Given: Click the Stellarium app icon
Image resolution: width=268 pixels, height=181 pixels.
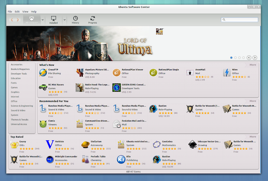Looking at the screenshot, I should click(85, 144).
